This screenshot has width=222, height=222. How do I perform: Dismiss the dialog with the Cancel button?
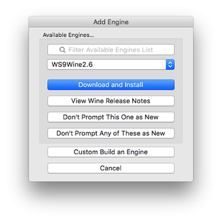tap(111, 168)
